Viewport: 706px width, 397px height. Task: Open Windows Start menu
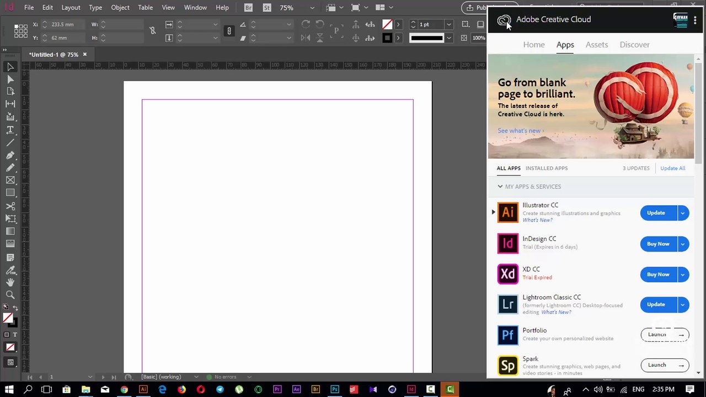[x=10, y=390]
